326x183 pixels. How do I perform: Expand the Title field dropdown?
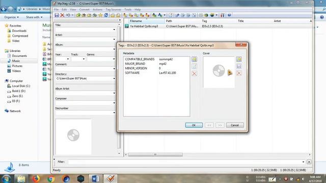click(x=114, y=29)
